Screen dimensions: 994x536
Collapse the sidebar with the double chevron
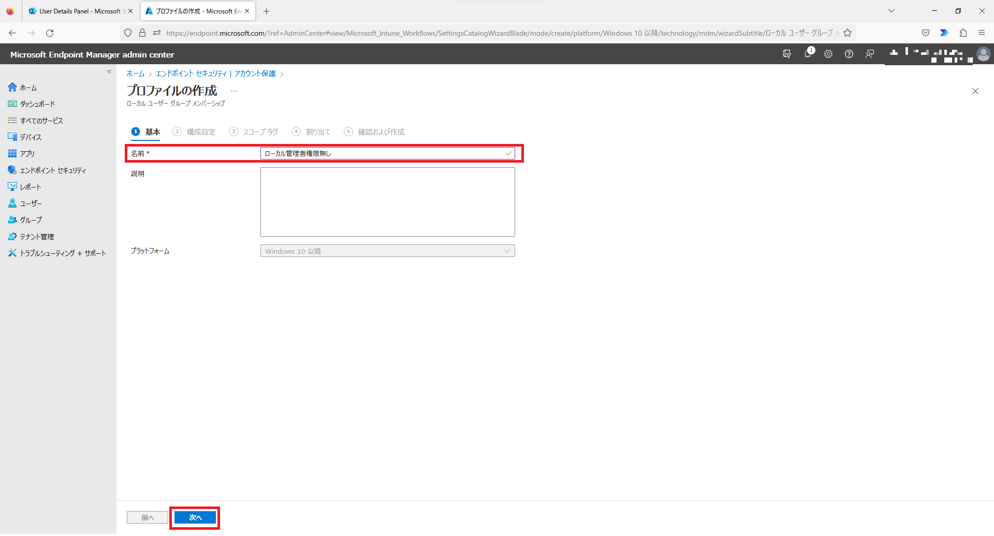pyautogui.click(x=109, y=71)
